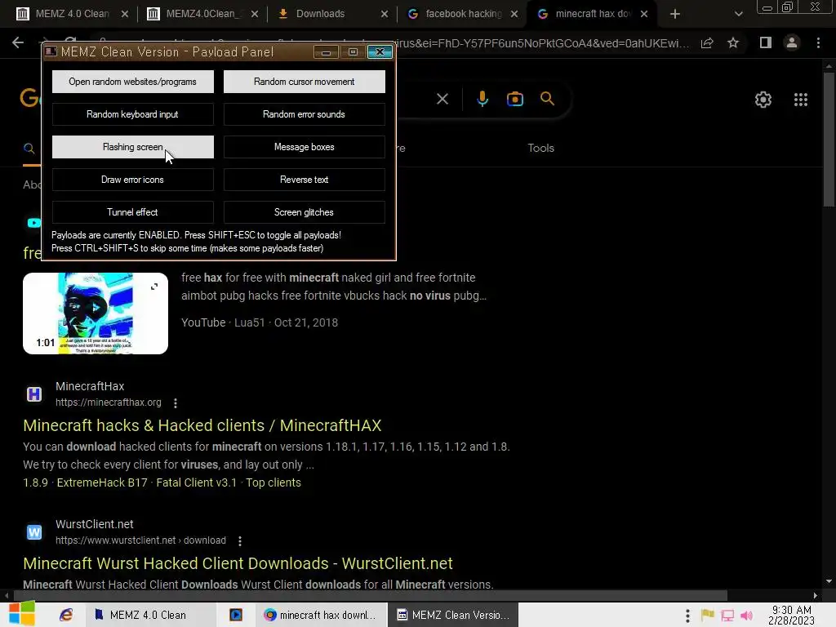Open Google quick settings gear
The height and width of the screenshot is (627, 836).
point(763,99)
